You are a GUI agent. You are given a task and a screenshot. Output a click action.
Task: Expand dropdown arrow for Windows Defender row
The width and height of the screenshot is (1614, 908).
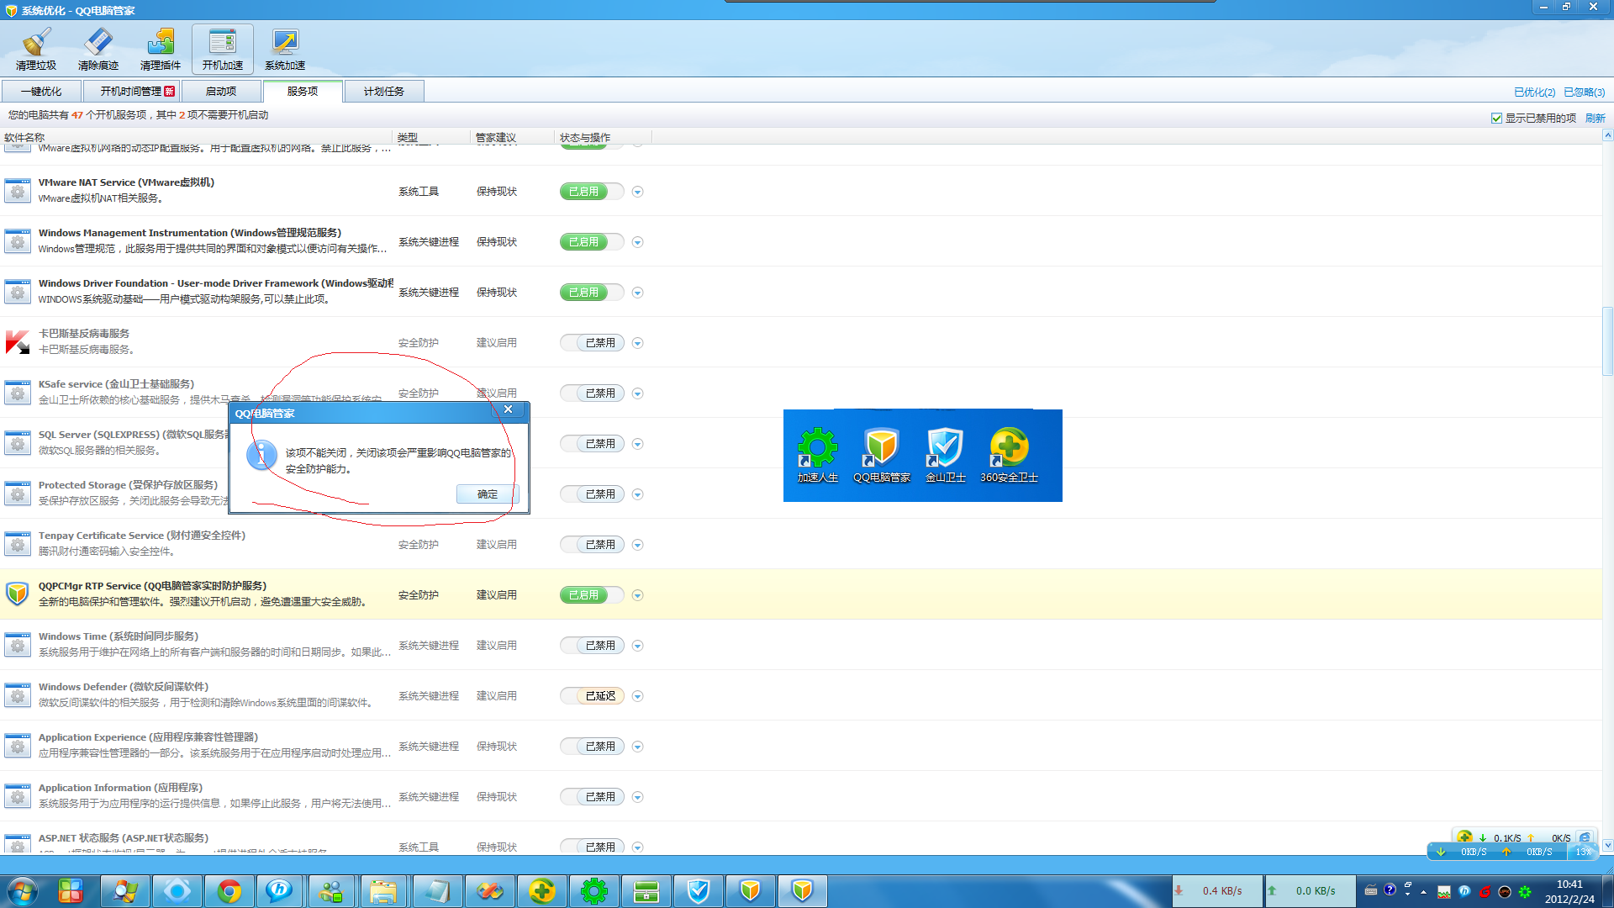point(637,696)
